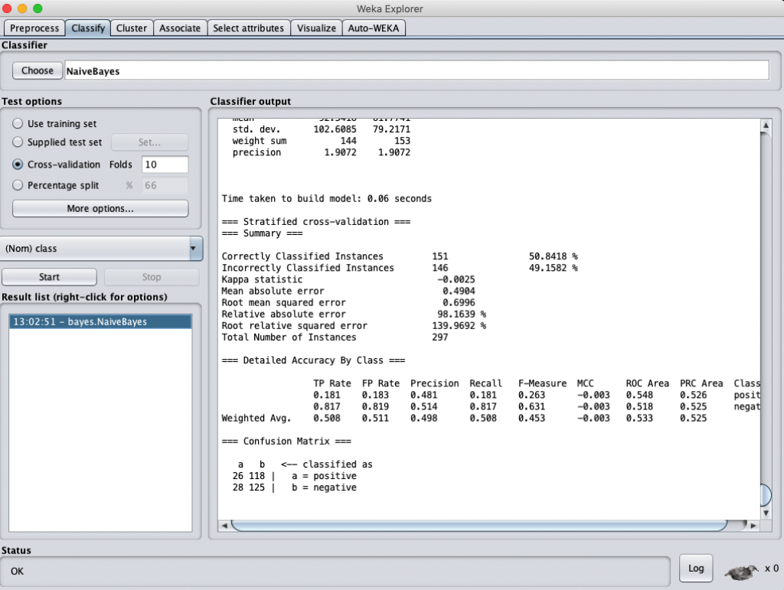Click the OK status text
Image resolution: width=784 pixels, height=590 pixels.
[17, 571]
